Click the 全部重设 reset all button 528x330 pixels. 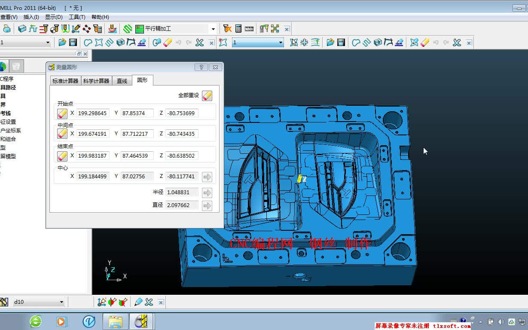(207, 95)
